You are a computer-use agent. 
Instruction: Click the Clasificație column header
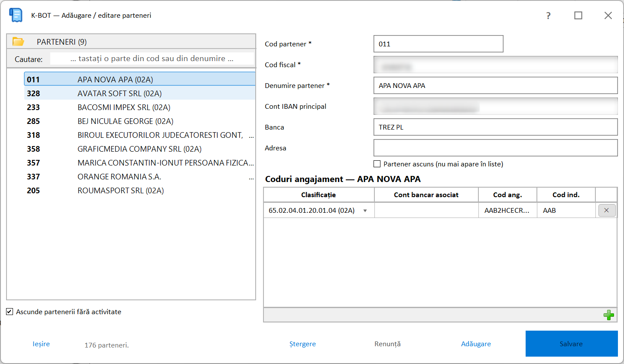319,195
